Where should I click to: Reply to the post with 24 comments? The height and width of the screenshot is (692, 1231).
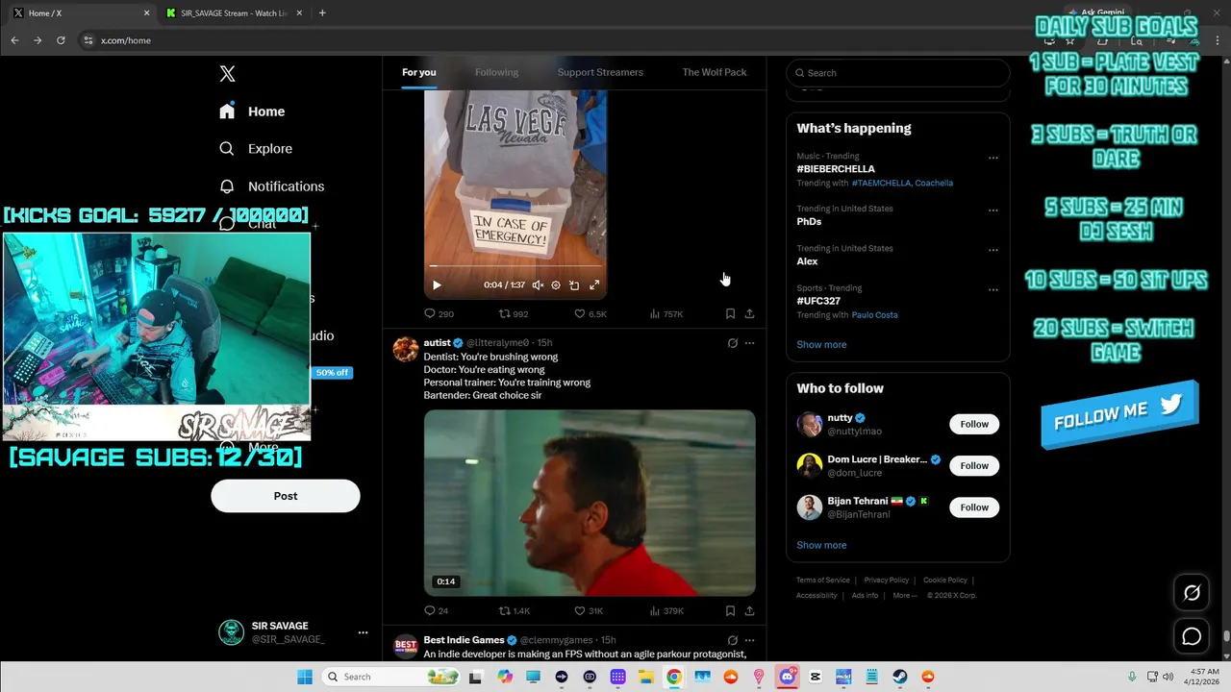[437, 610]
